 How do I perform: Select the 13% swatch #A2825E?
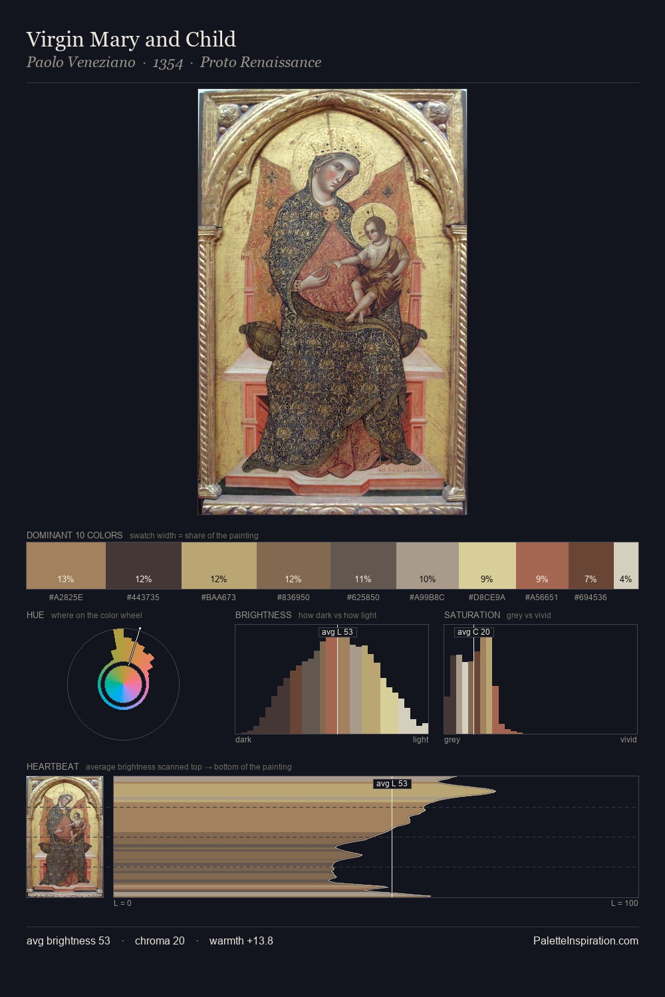[x=66, y=566]
